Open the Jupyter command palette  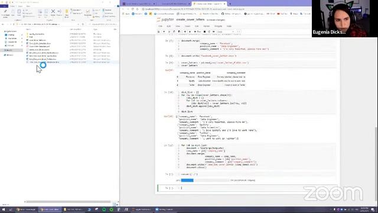pos(239,31)
